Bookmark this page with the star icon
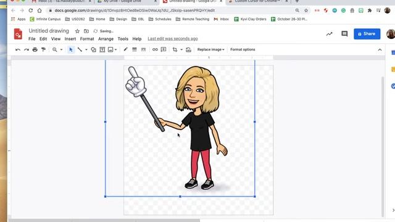 [x=306, y=10]
